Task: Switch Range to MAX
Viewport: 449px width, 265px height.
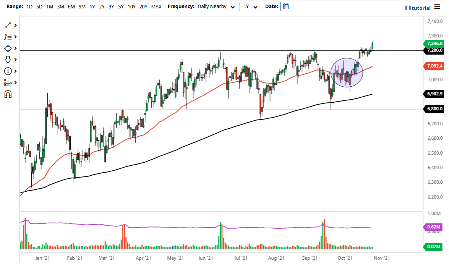Action: tap(156, 6)
